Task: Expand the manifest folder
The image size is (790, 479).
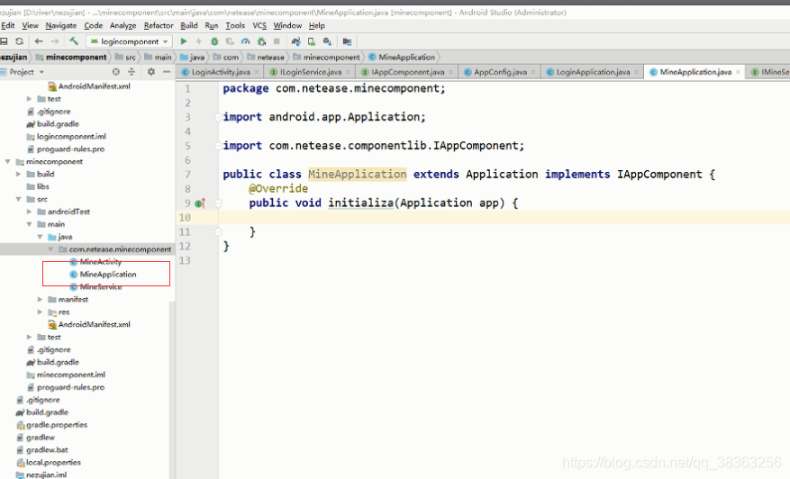Action: [x=40, y=299]
